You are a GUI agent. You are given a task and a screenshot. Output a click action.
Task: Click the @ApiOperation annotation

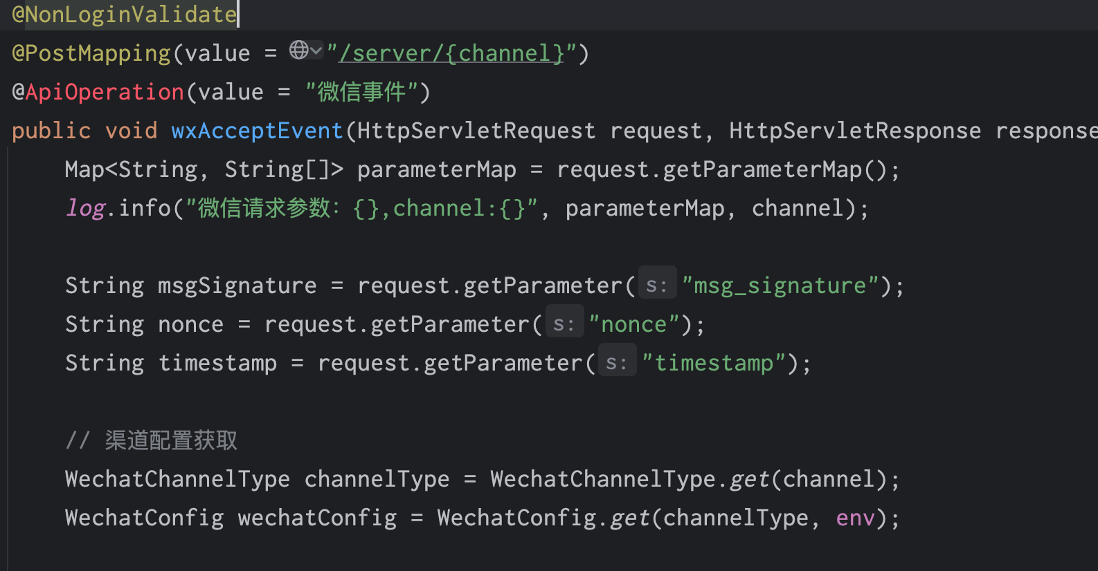coord(98,92)
